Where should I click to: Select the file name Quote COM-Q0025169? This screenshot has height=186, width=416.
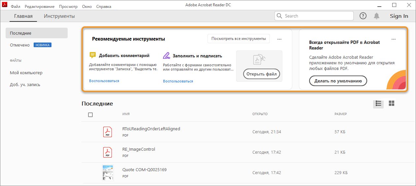point(144,170)
